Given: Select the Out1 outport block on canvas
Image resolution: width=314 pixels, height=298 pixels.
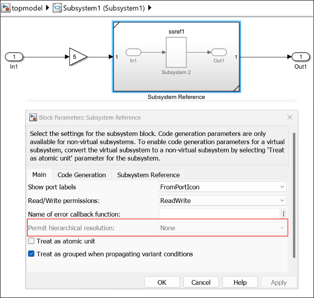Looking at the screenshot, I should 300,57.
